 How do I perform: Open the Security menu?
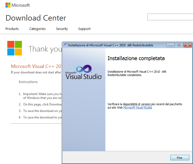point(62,29)
